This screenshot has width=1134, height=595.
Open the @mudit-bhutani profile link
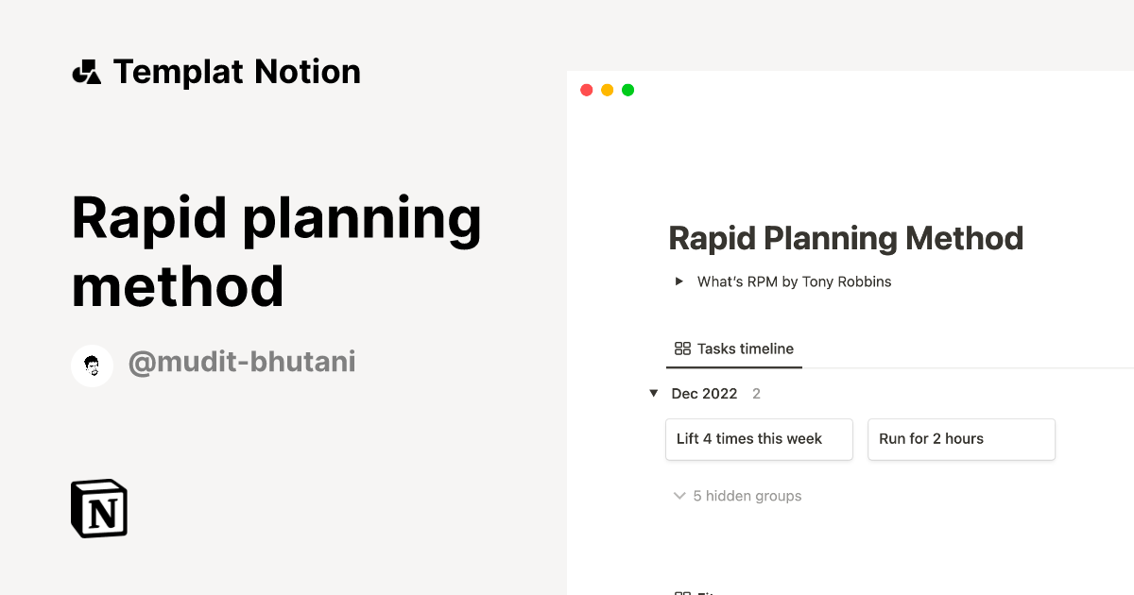point(242,362)
